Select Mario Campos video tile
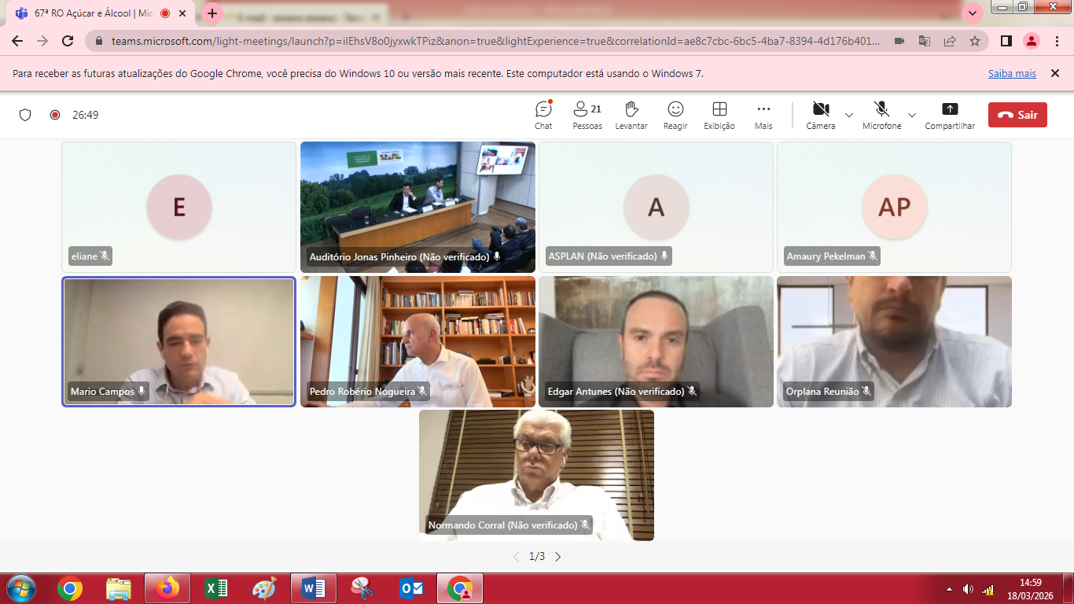Screen dimensions: 1074x604 coord(179,341)
